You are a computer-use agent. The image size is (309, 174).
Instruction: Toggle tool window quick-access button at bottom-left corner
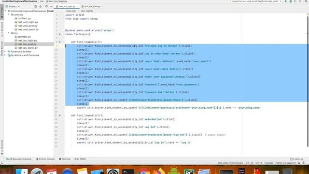(2, 163)
